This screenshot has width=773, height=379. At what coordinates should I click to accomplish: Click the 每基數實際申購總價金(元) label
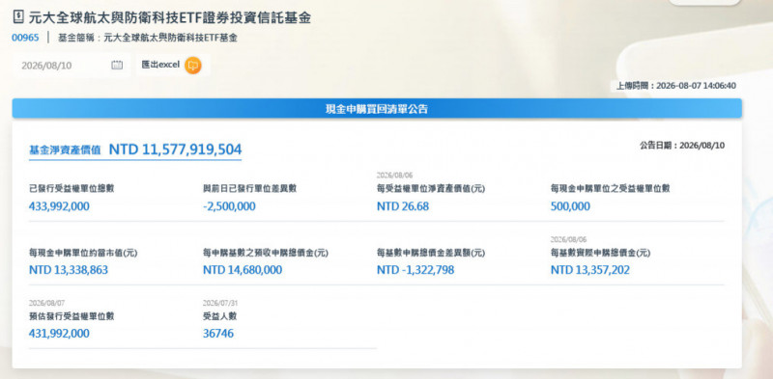pos(600,253)
